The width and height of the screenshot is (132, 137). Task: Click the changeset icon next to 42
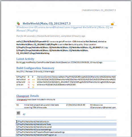[18, 113]
